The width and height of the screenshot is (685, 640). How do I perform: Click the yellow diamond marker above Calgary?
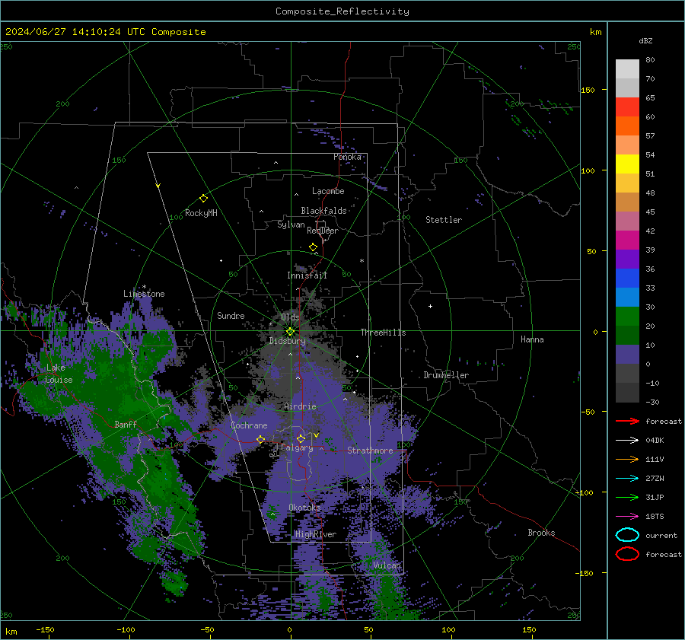[301, 438]
